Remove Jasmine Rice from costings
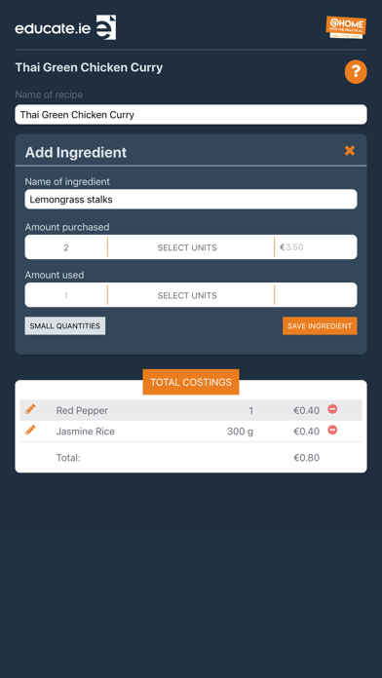 332,431
